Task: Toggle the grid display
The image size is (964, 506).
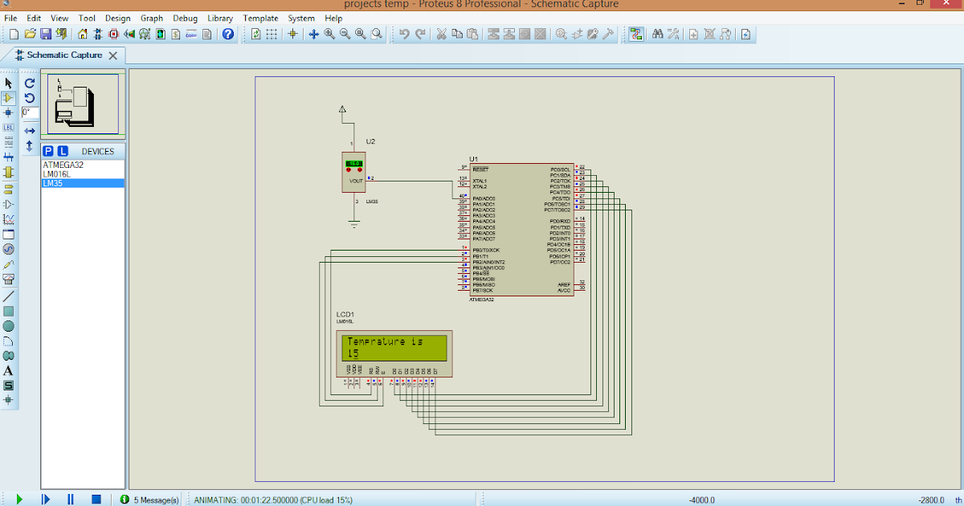Action: (272, 34)
